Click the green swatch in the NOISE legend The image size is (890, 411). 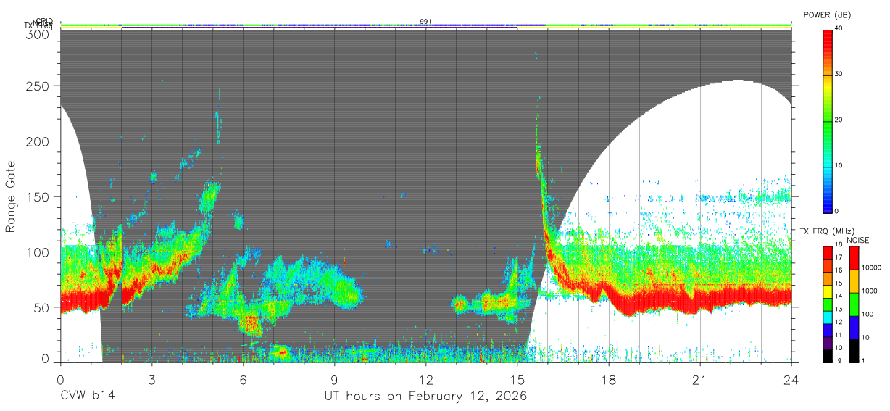point(854,304)
